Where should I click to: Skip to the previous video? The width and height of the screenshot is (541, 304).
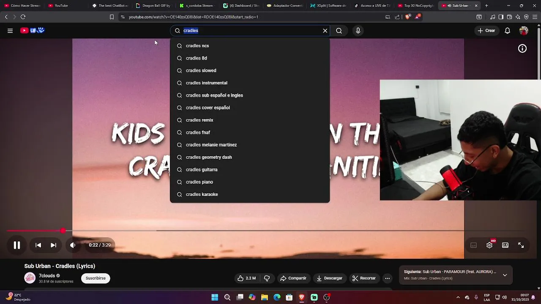pos(38,245)
